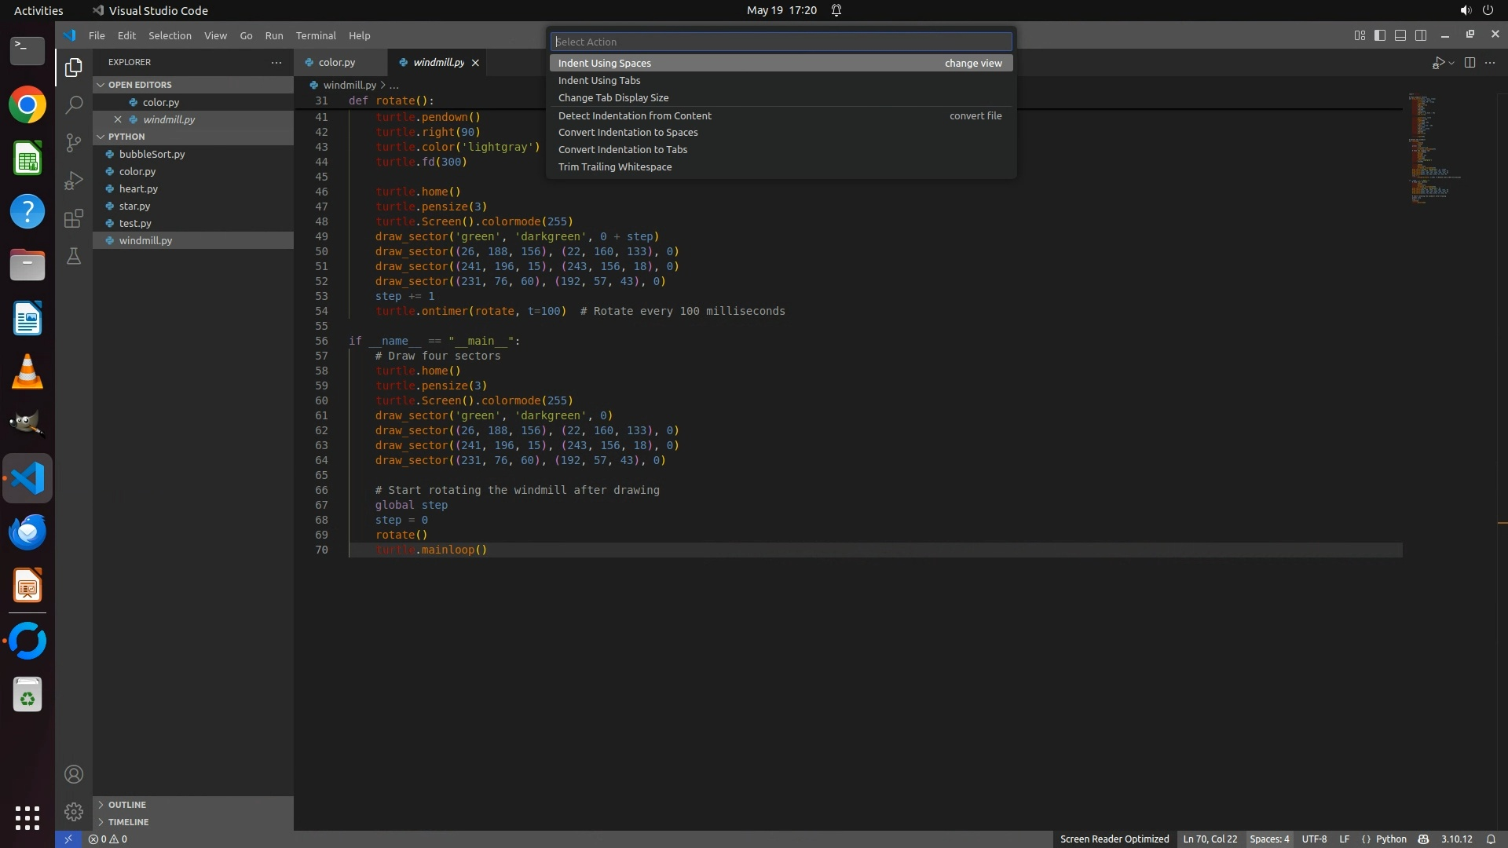Expand the OUTLINE section
Image resolution: width=1508 pixels, height=848 pixels.
point(127,805)
